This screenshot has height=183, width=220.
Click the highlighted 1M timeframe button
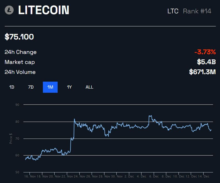point(50,87)
